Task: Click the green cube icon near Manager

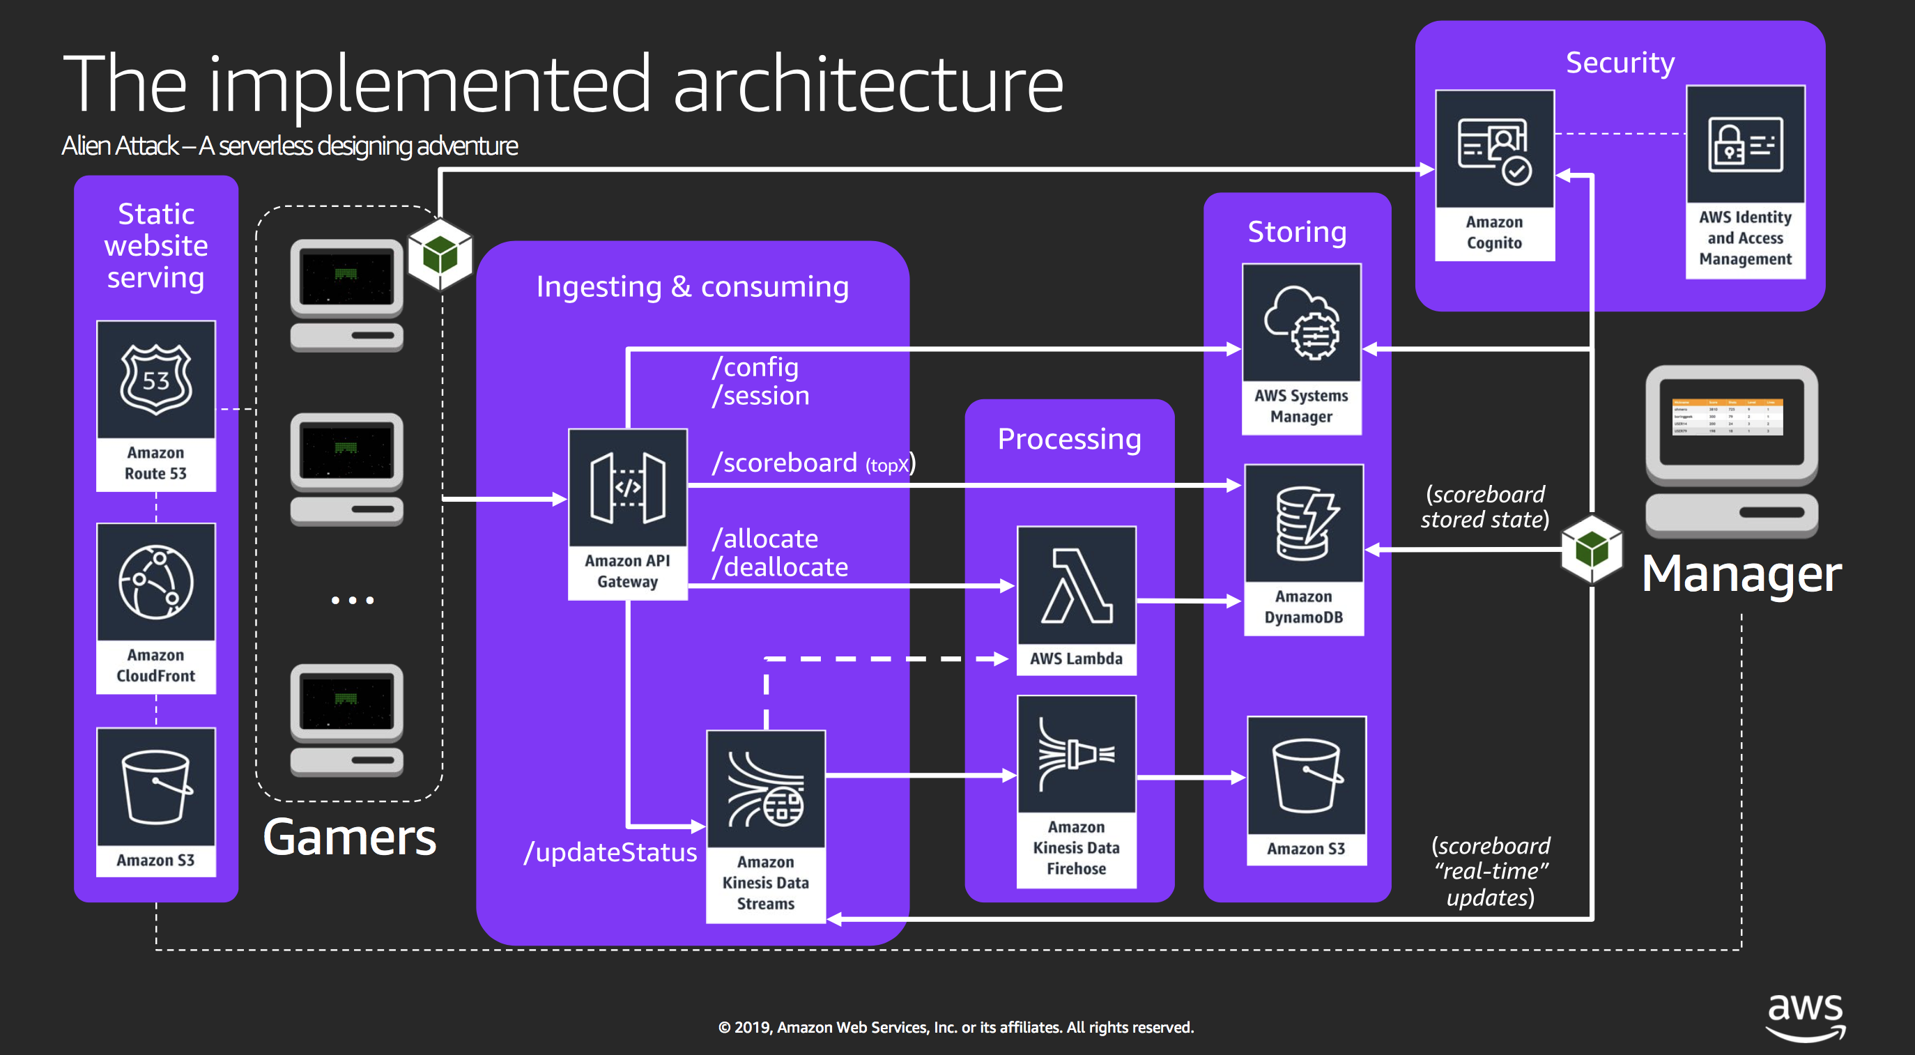Action: (1591, 550)
